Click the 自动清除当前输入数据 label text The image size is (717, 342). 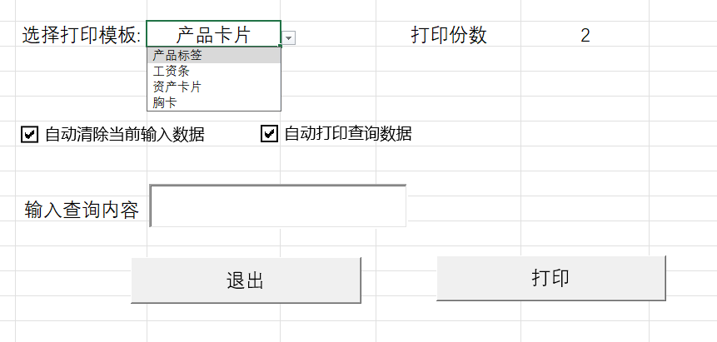pyautogui.click(x=125, y=134)
